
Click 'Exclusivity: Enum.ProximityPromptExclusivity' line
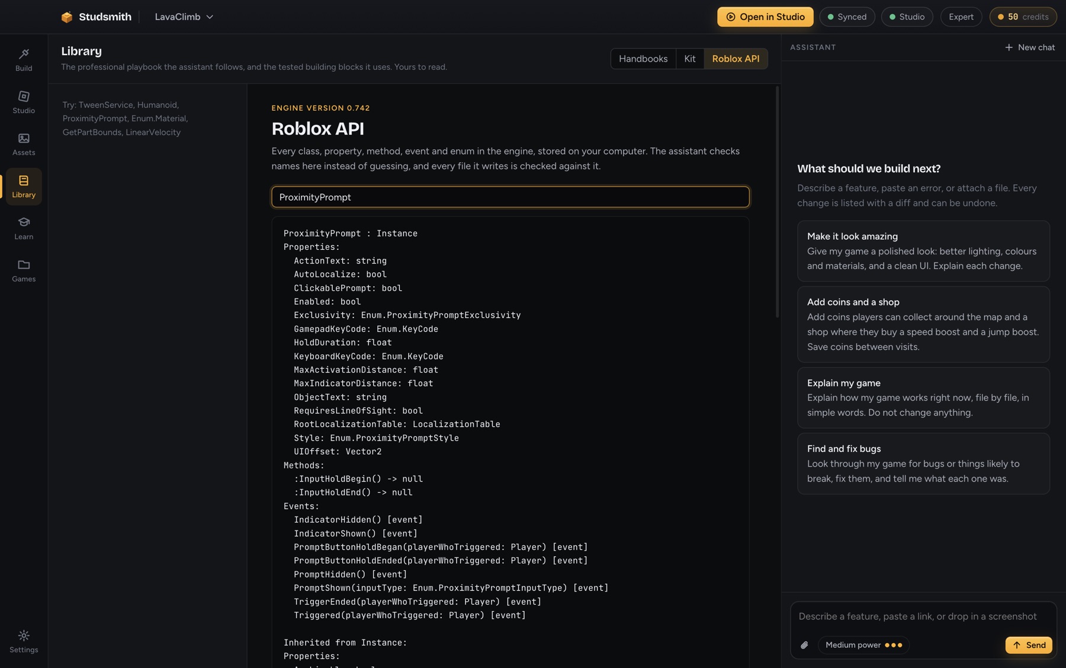tap(407, 315)
